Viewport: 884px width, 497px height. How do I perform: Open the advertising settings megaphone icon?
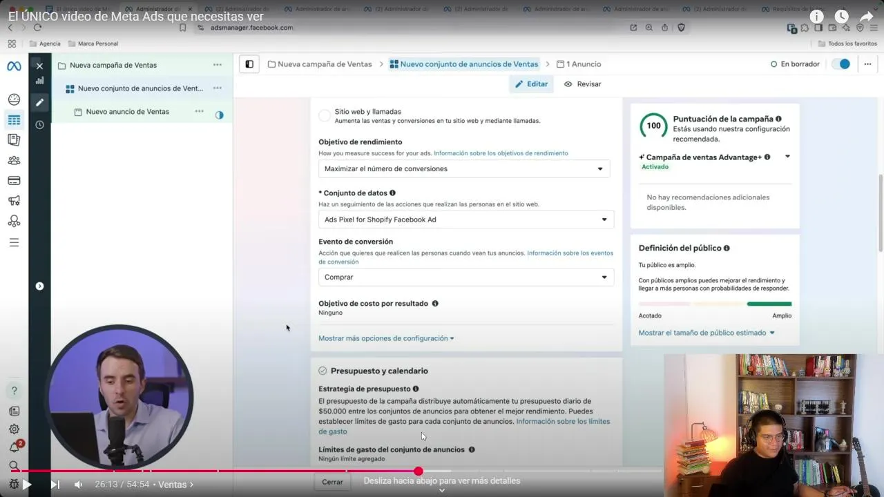tap(14, 201)
